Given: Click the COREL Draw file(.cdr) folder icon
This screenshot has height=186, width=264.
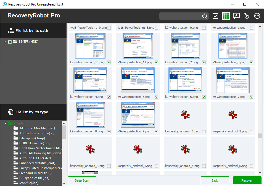Looking at the screenshot, I should (x=16, y=143).
